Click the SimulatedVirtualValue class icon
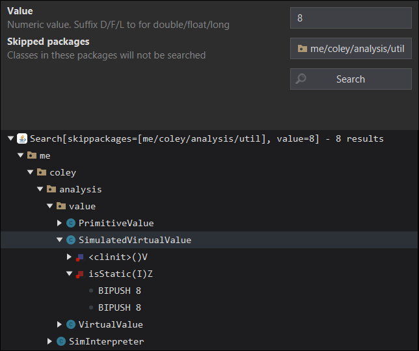Screen dimensions: 419x351 71,240
